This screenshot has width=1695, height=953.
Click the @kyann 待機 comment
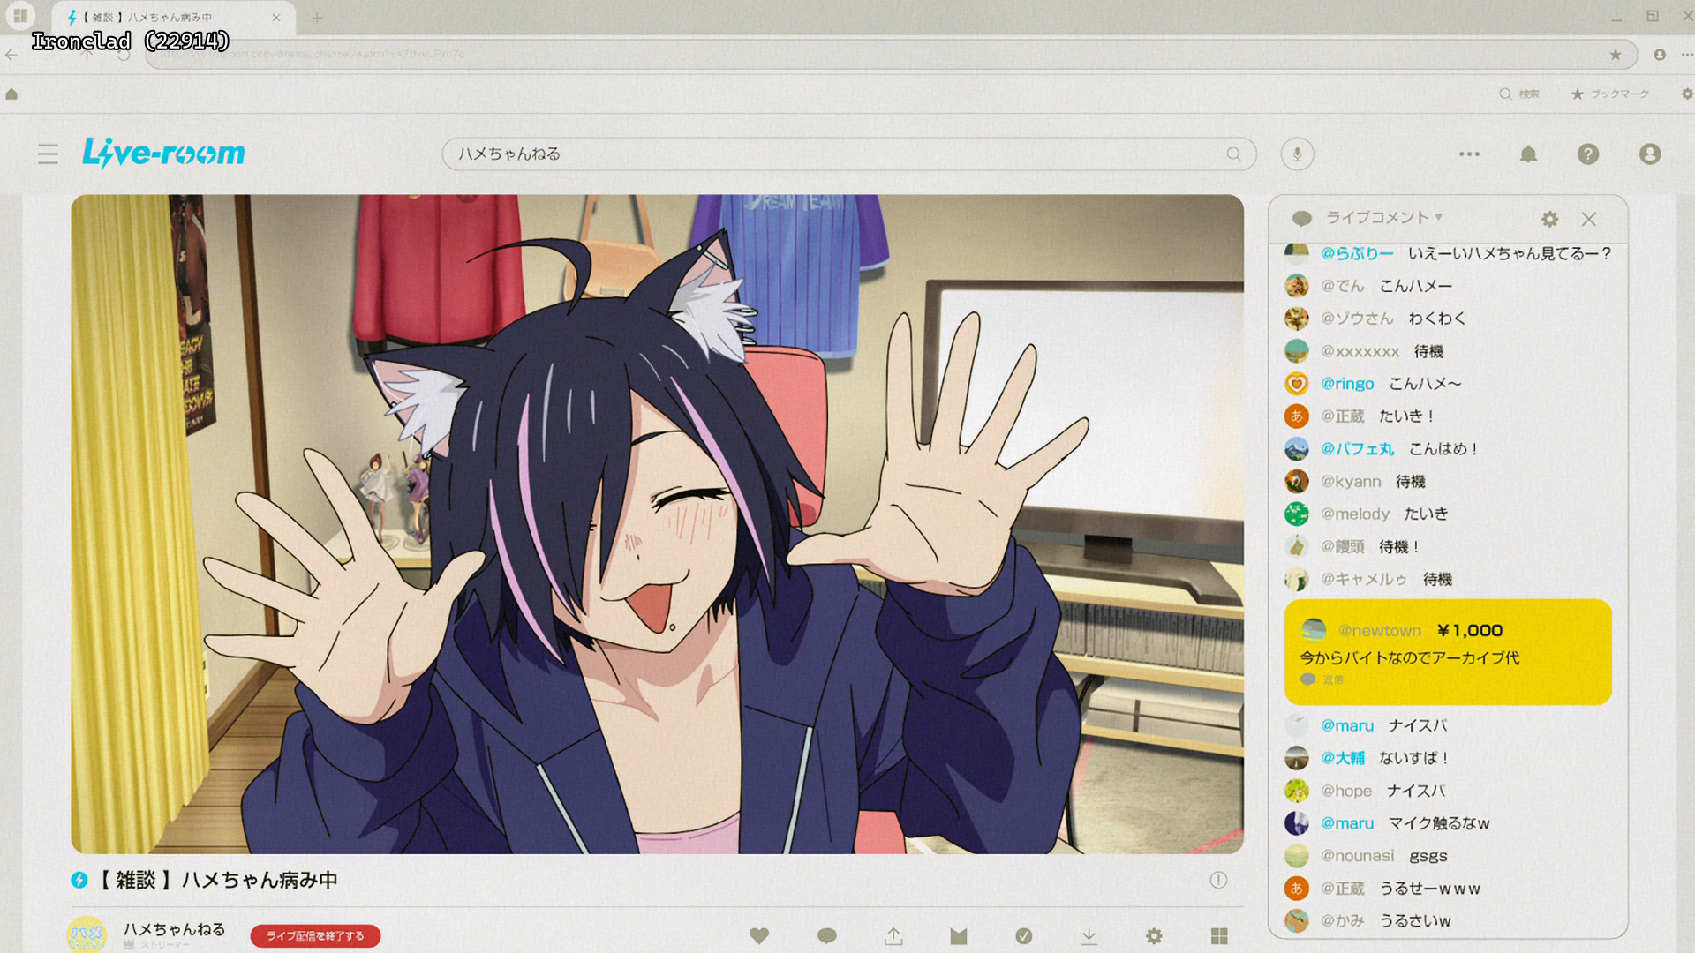pos(1355,481)
